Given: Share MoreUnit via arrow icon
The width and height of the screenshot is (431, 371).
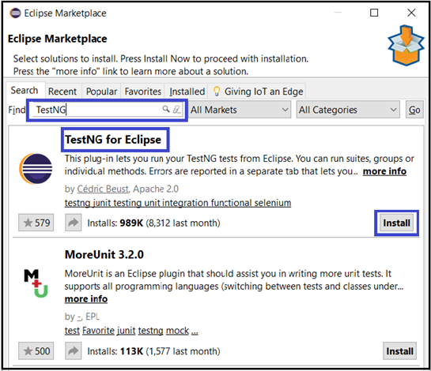Looking at the screenshot, I should coord(73,350).
